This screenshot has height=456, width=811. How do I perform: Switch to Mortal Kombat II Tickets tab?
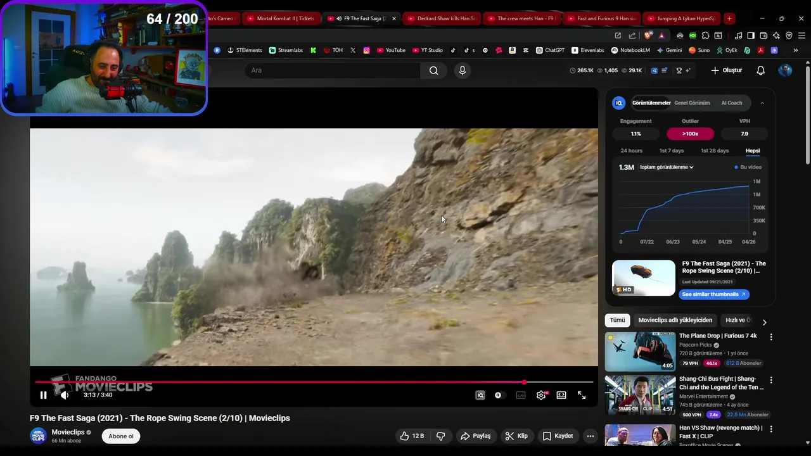point(280,18)
